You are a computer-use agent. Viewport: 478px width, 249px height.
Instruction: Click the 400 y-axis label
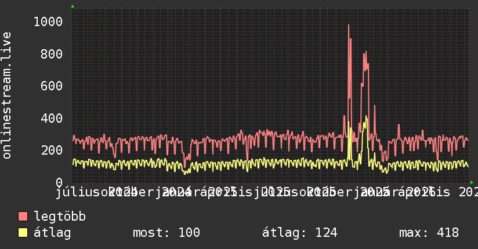(x=52, y=118)
